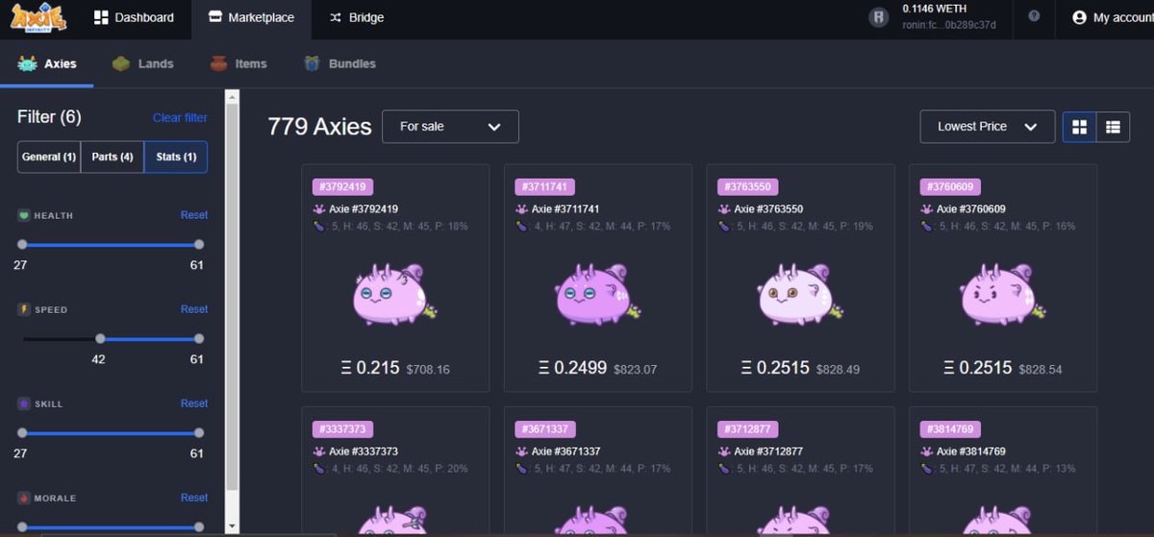Click the Speed lightning icon
The image size is (1154, 537).
point(24,309)
